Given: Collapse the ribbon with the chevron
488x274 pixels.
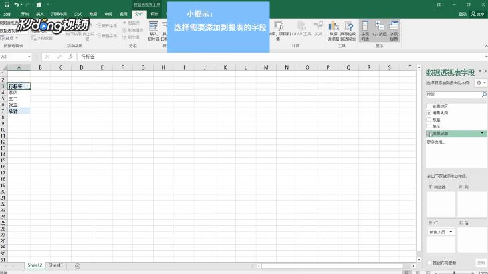Looking at the screenshot, I should click(486, 46).
